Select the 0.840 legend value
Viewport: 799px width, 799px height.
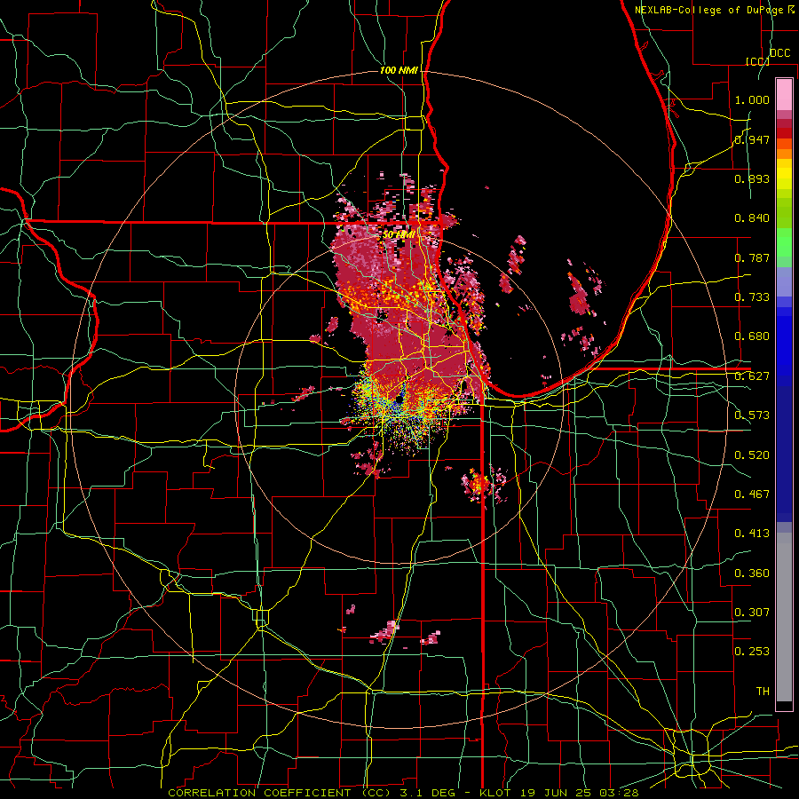click(x=752, y=218)
